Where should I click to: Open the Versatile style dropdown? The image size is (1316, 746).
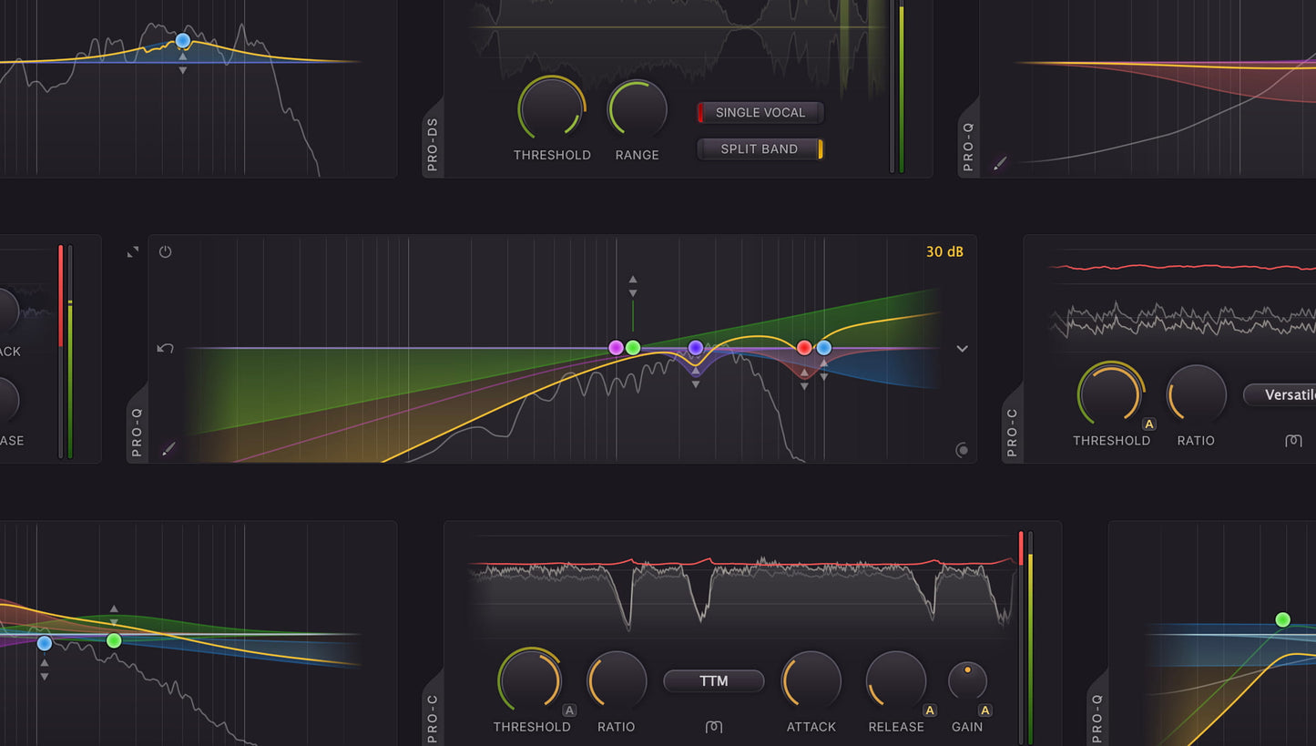pyautogui.click(x=1280, y=394)
